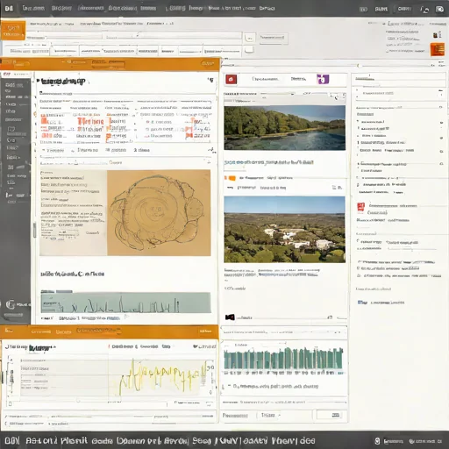Image resolution: width=449 pixels, height=449 pixels.
Task: Click the camera icon in top dark bar
Action: click(x=439, y=9)
